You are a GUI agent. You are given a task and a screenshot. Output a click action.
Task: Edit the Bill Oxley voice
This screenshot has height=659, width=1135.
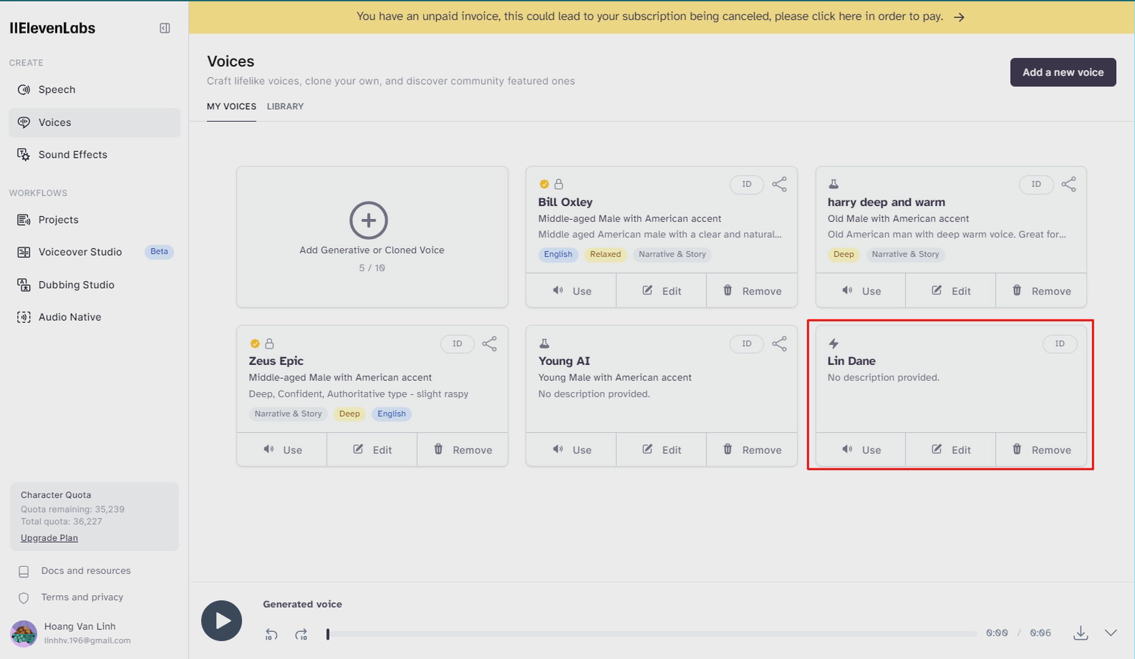point(661,291)
